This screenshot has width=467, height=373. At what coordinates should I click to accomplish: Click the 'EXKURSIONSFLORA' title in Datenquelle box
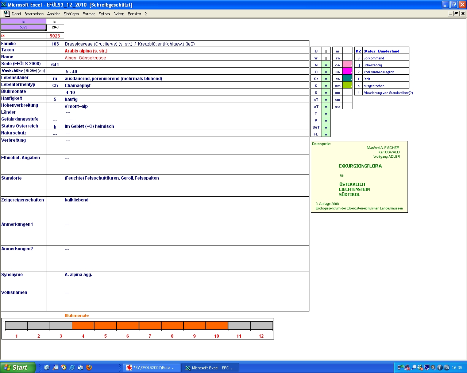pos(360,166)
